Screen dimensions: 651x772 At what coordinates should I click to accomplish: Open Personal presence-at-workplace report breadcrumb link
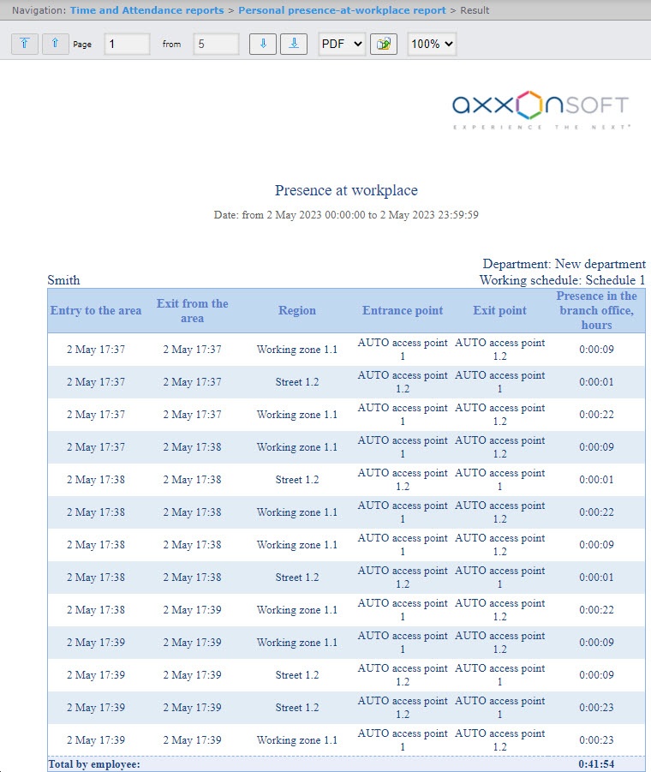pos(342,9)
